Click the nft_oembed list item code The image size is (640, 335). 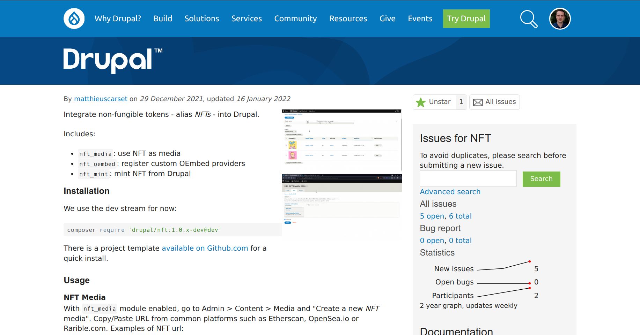point(97,164)
